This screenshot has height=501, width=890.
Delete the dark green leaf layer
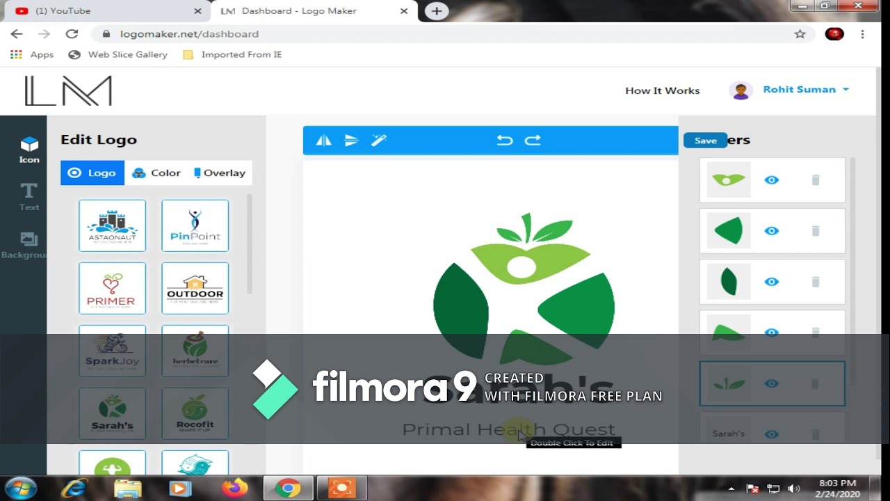coord(816,282)
